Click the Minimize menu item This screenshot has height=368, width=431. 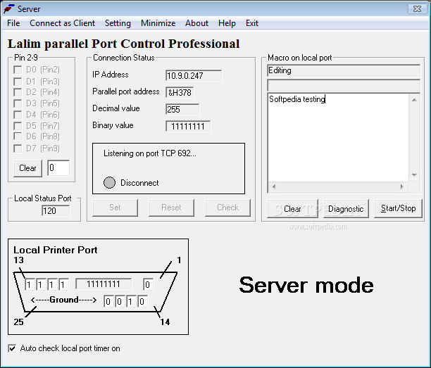[158, 23]
